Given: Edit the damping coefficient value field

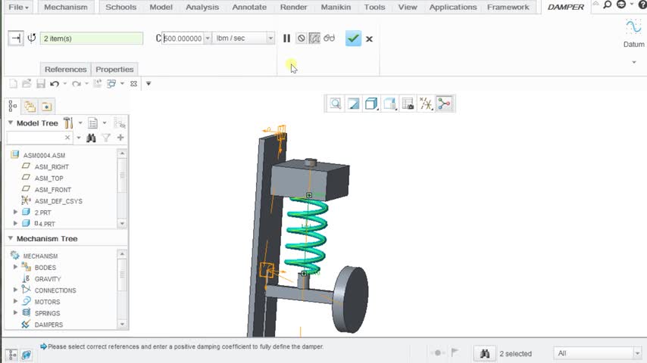Looking at the screenshot, I should 183,39.
